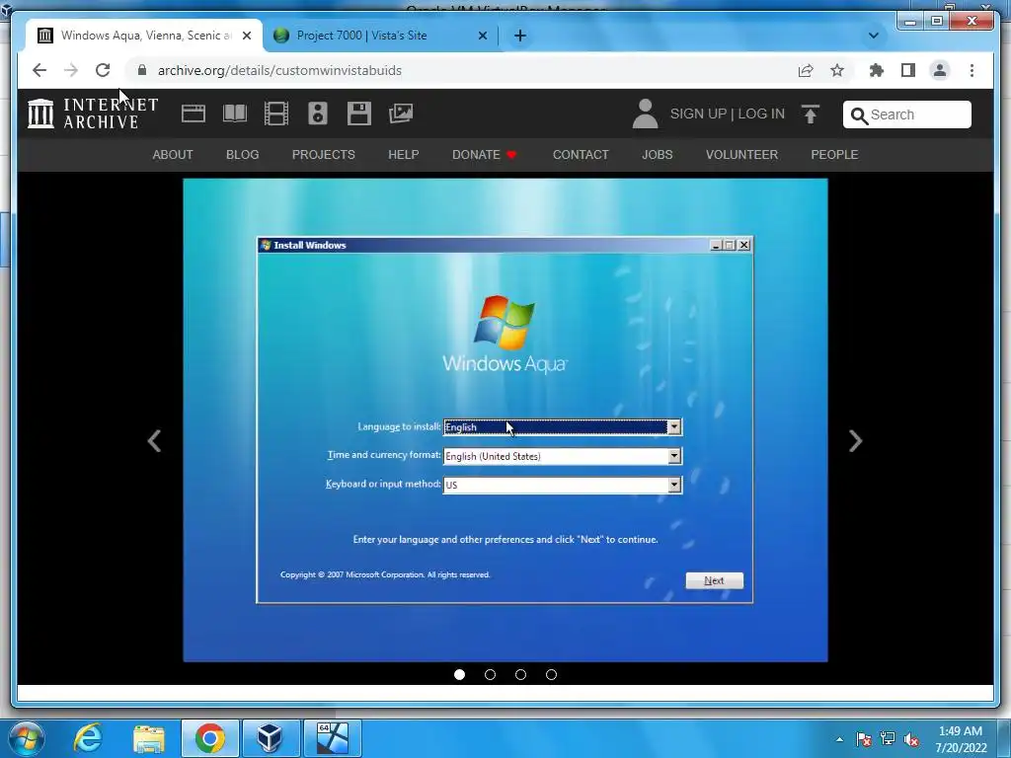Click SIGN UP link
1011x758 pixels.
click(698, 114)
